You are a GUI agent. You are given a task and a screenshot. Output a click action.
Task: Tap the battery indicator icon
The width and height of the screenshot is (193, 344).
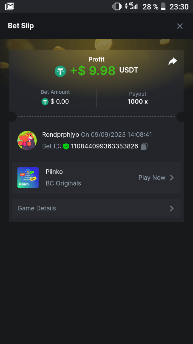coord(163,6)
